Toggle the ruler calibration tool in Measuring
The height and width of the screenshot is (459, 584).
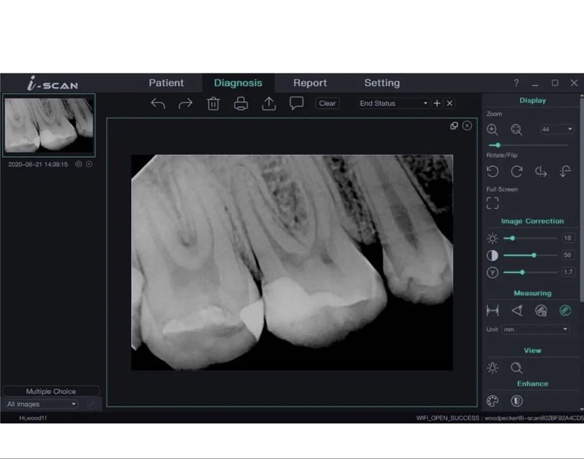coord(565,311)
